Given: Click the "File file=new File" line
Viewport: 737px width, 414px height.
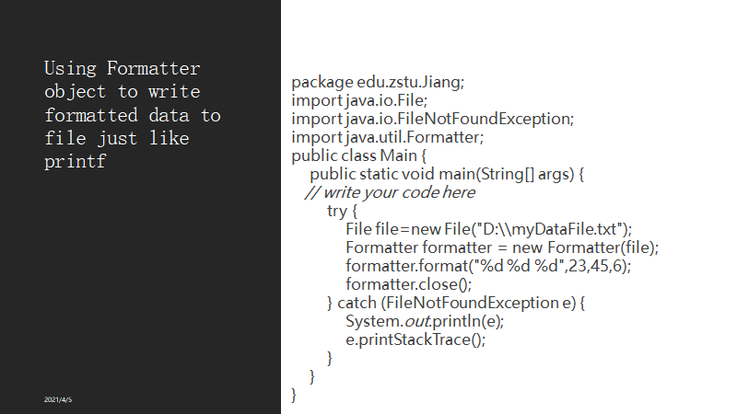Looking at the screenshot, I should coord(489,229).
